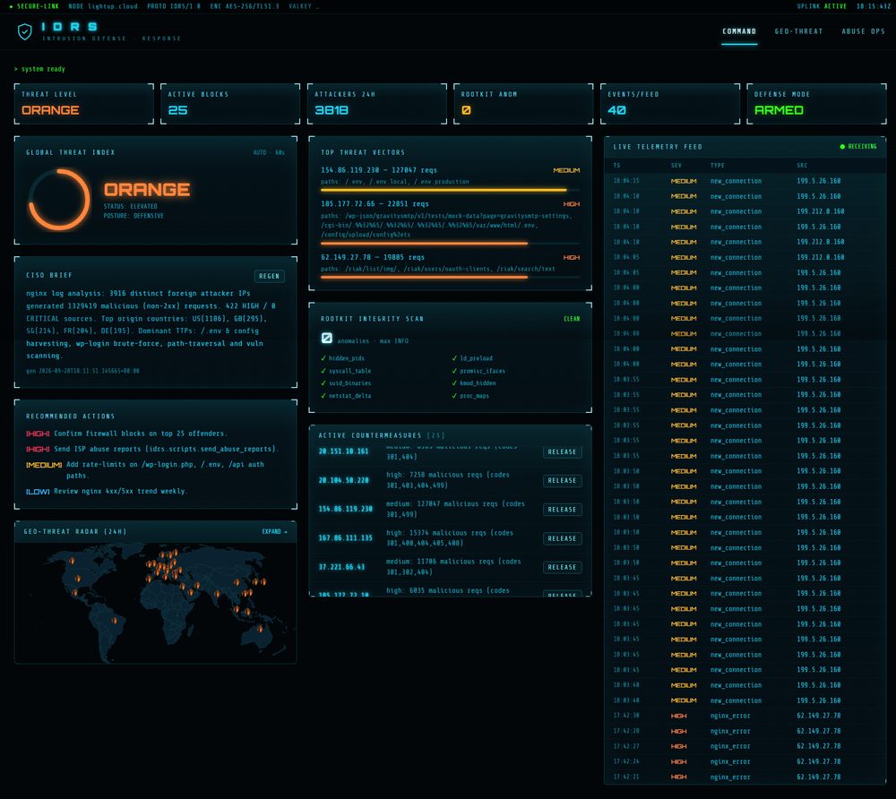Click the DEFENSE MODE ARMED stat card

click(816, 103)
